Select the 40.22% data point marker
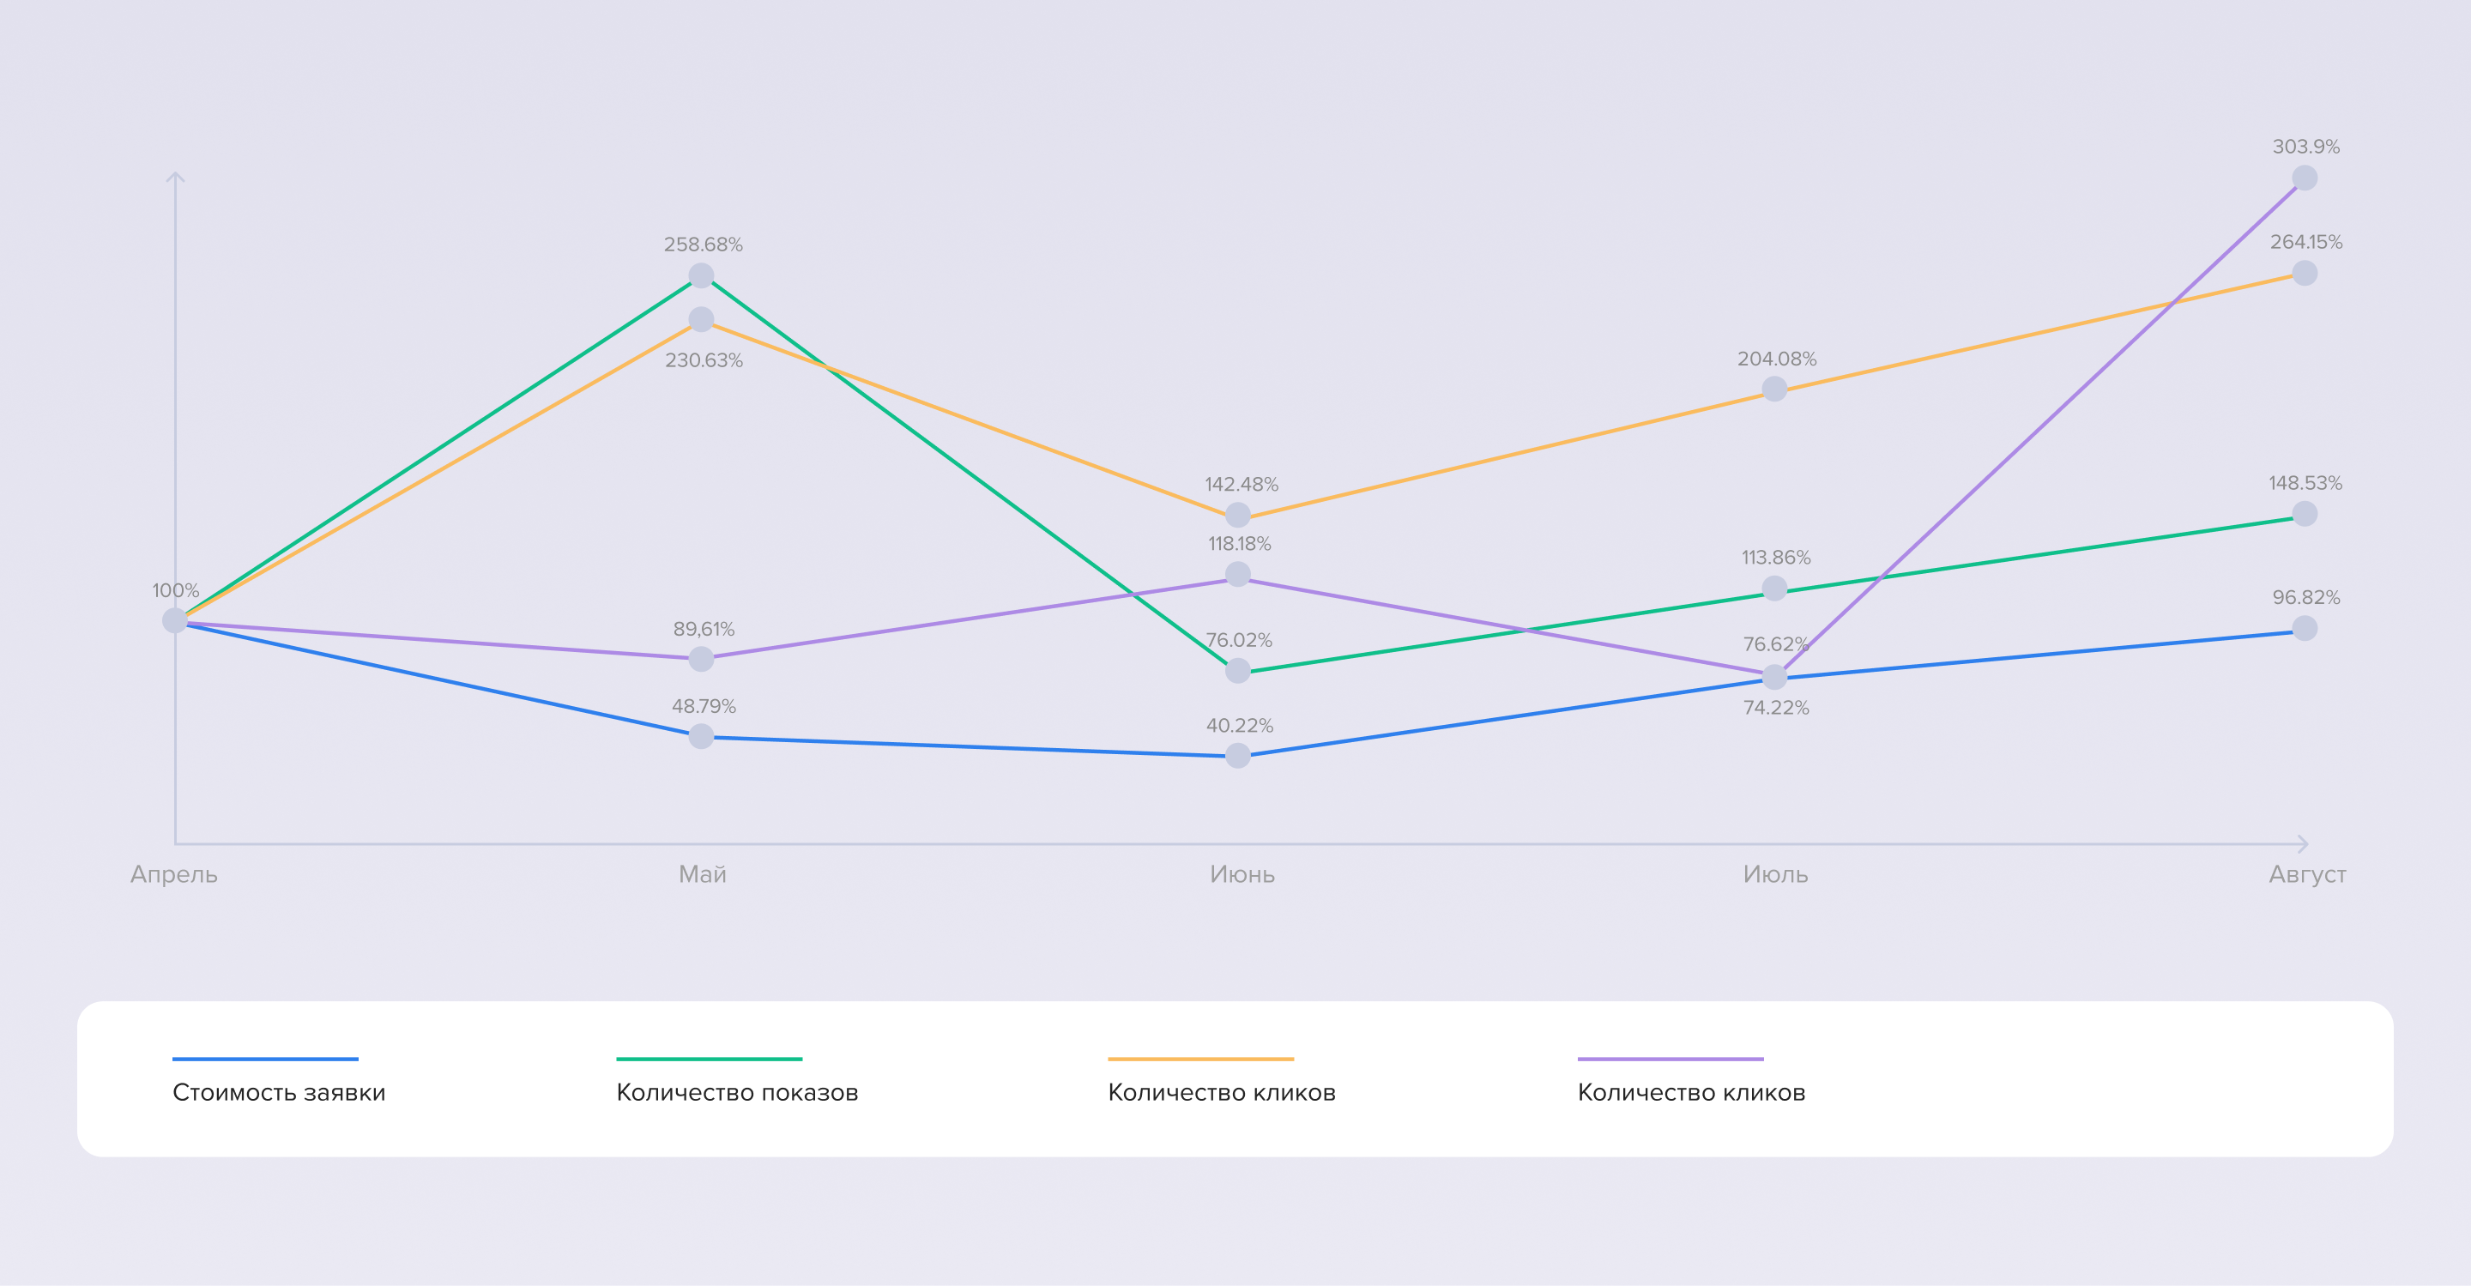 (x=1237, y=756)
